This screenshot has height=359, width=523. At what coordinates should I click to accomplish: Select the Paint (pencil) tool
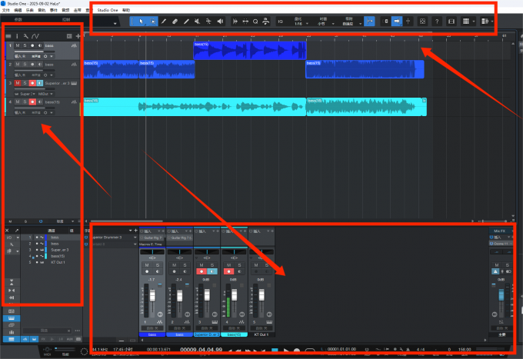pyautogui.click(x=164, y=22)
